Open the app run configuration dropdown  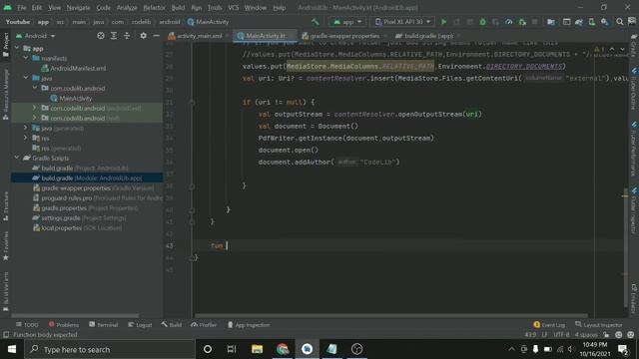tap(347, 22)
